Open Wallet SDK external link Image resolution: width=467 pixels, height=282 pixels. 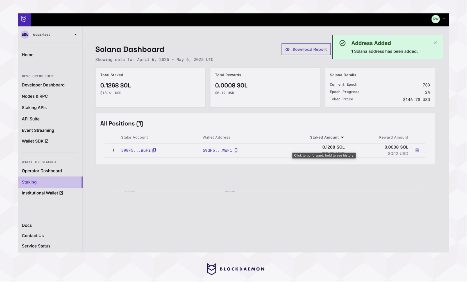click(x=35, y=141)
